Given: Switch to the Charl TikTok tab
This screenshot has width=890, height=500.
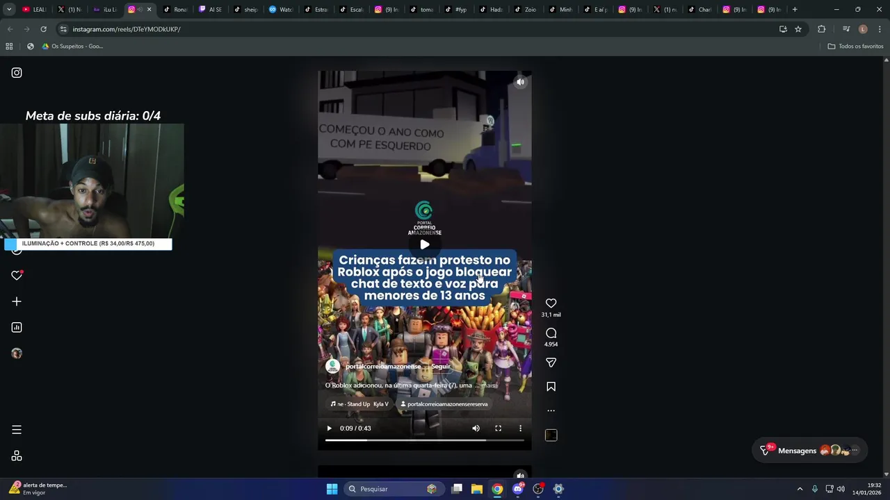Looking at the screenshot, I should [x=700, y=10].
